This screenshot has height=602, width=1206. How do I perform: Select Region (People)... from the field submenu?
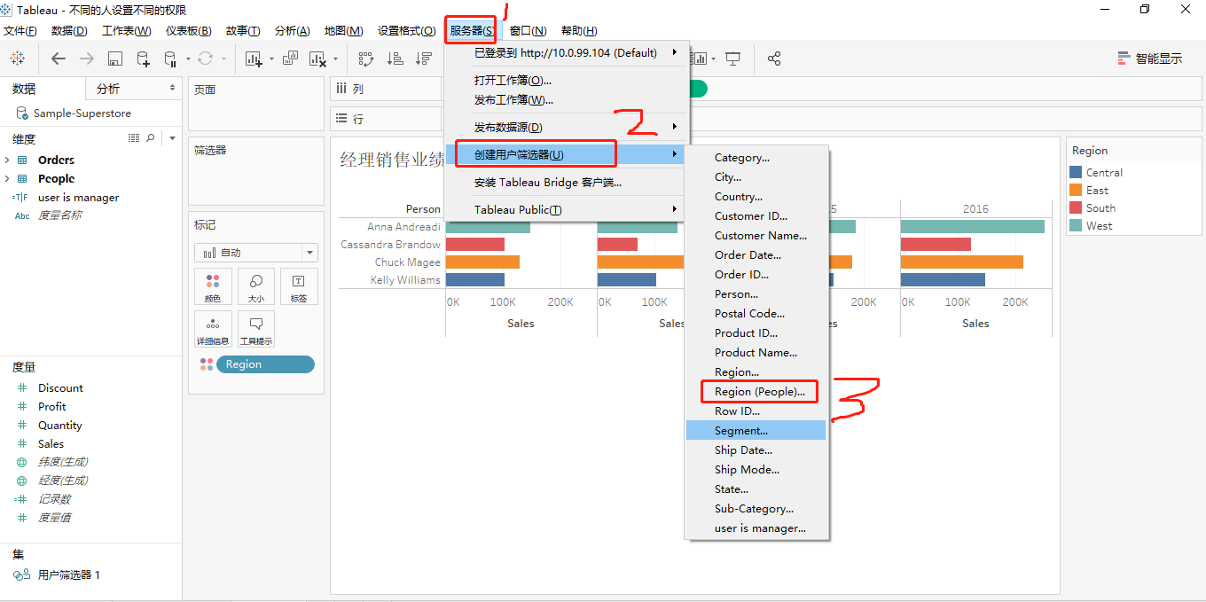click(x=758, y=391)
